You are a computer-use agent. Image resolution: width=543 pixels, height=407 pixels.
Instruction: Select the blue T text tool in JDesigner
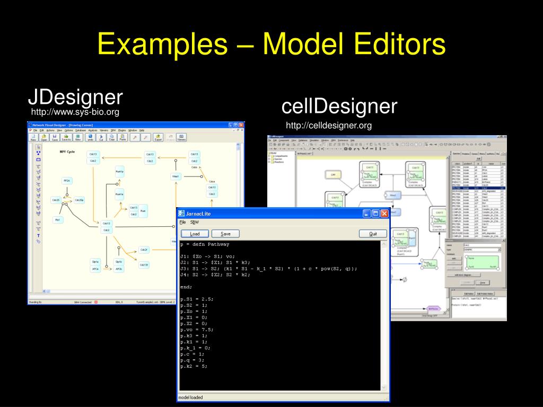pos(38,236)
